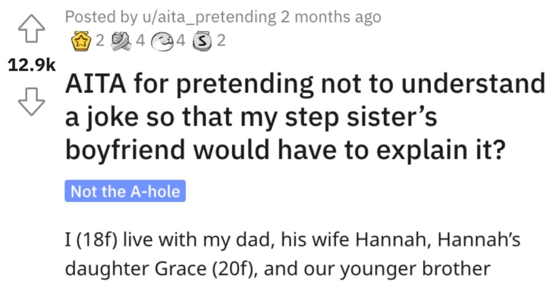Click the 'Posted by' label text
This screenshot has height=289, width=553.
click(x=101, y=17)
